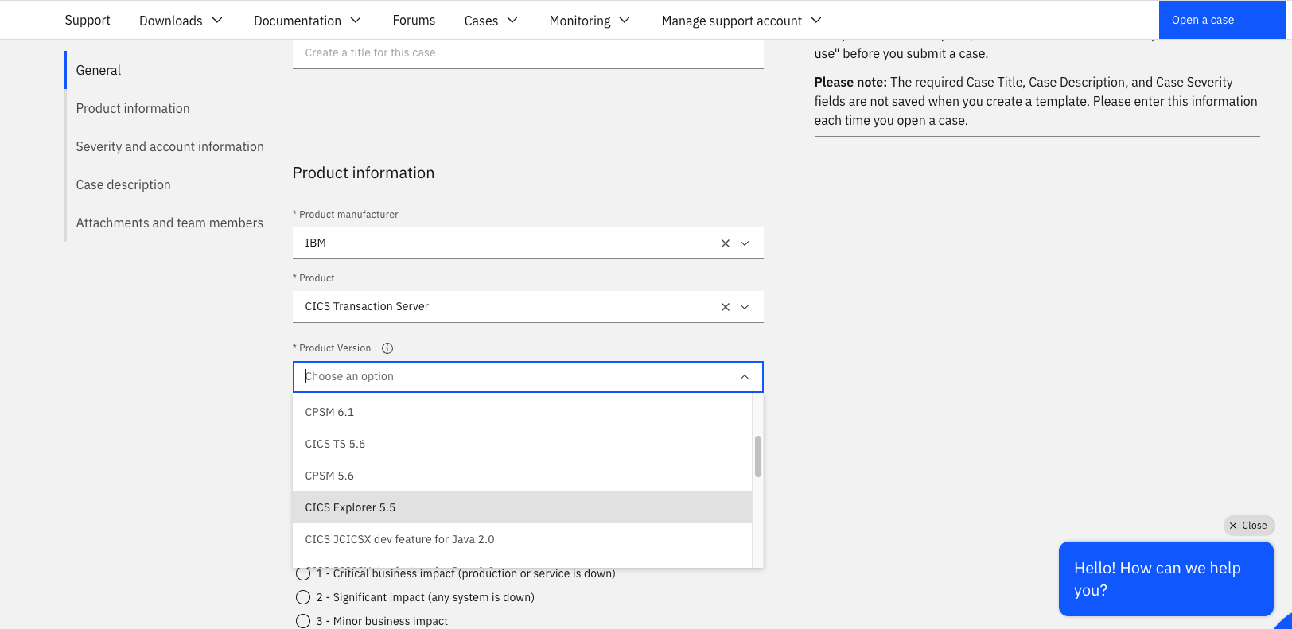
Task: Jump to Case description section
Action: (x=123, y=184)
